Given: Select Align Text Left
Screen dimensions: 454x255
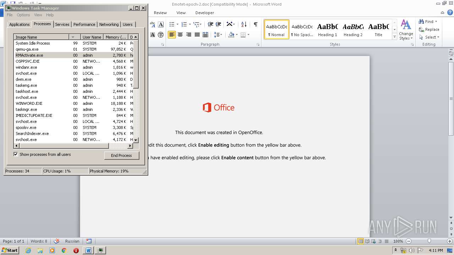Looking at the screenshot, I should click(172, 35).
